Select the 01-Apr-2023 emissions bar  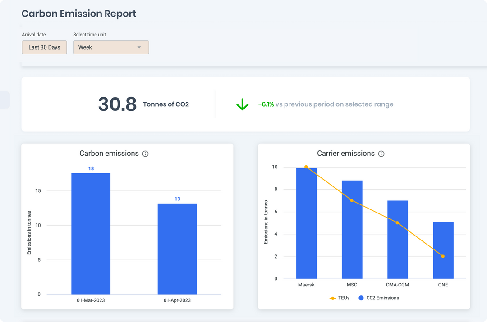click(x=177, y=249)
